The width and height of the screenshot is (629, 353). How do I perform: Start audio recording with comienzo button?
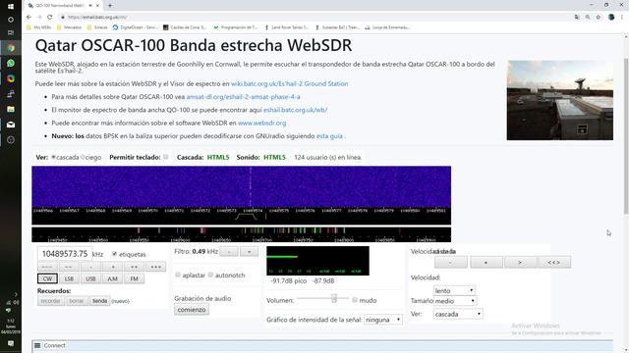point(192,310)
